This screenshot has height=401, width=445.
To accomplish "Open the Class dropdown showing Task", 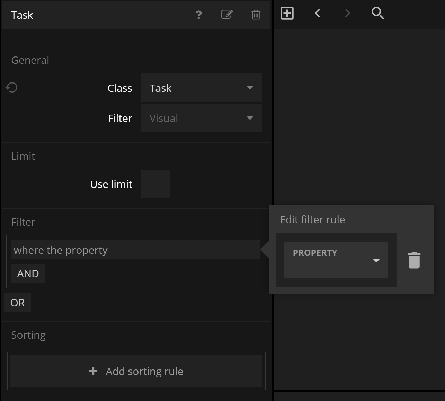I will tap(201, 88).
